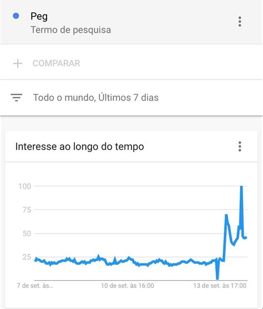Click the 13 de set. às 17:00 axis label

[220, 286]
